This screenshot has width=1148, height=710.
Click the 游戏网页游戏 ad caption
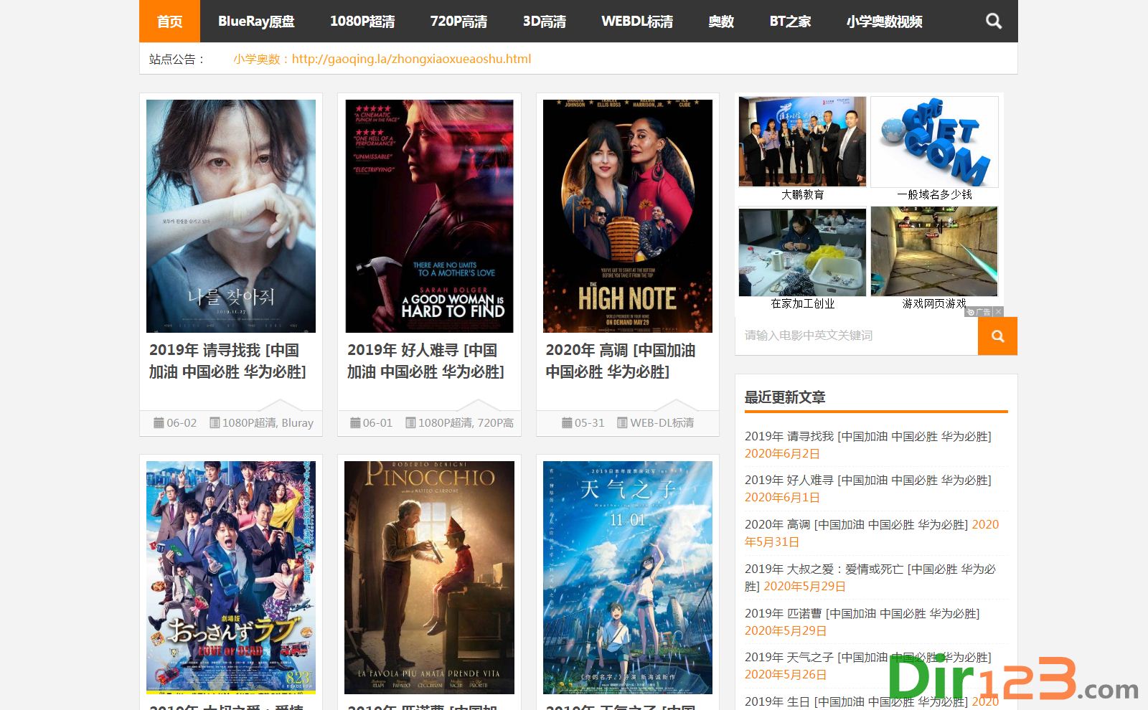click(934, 303)
